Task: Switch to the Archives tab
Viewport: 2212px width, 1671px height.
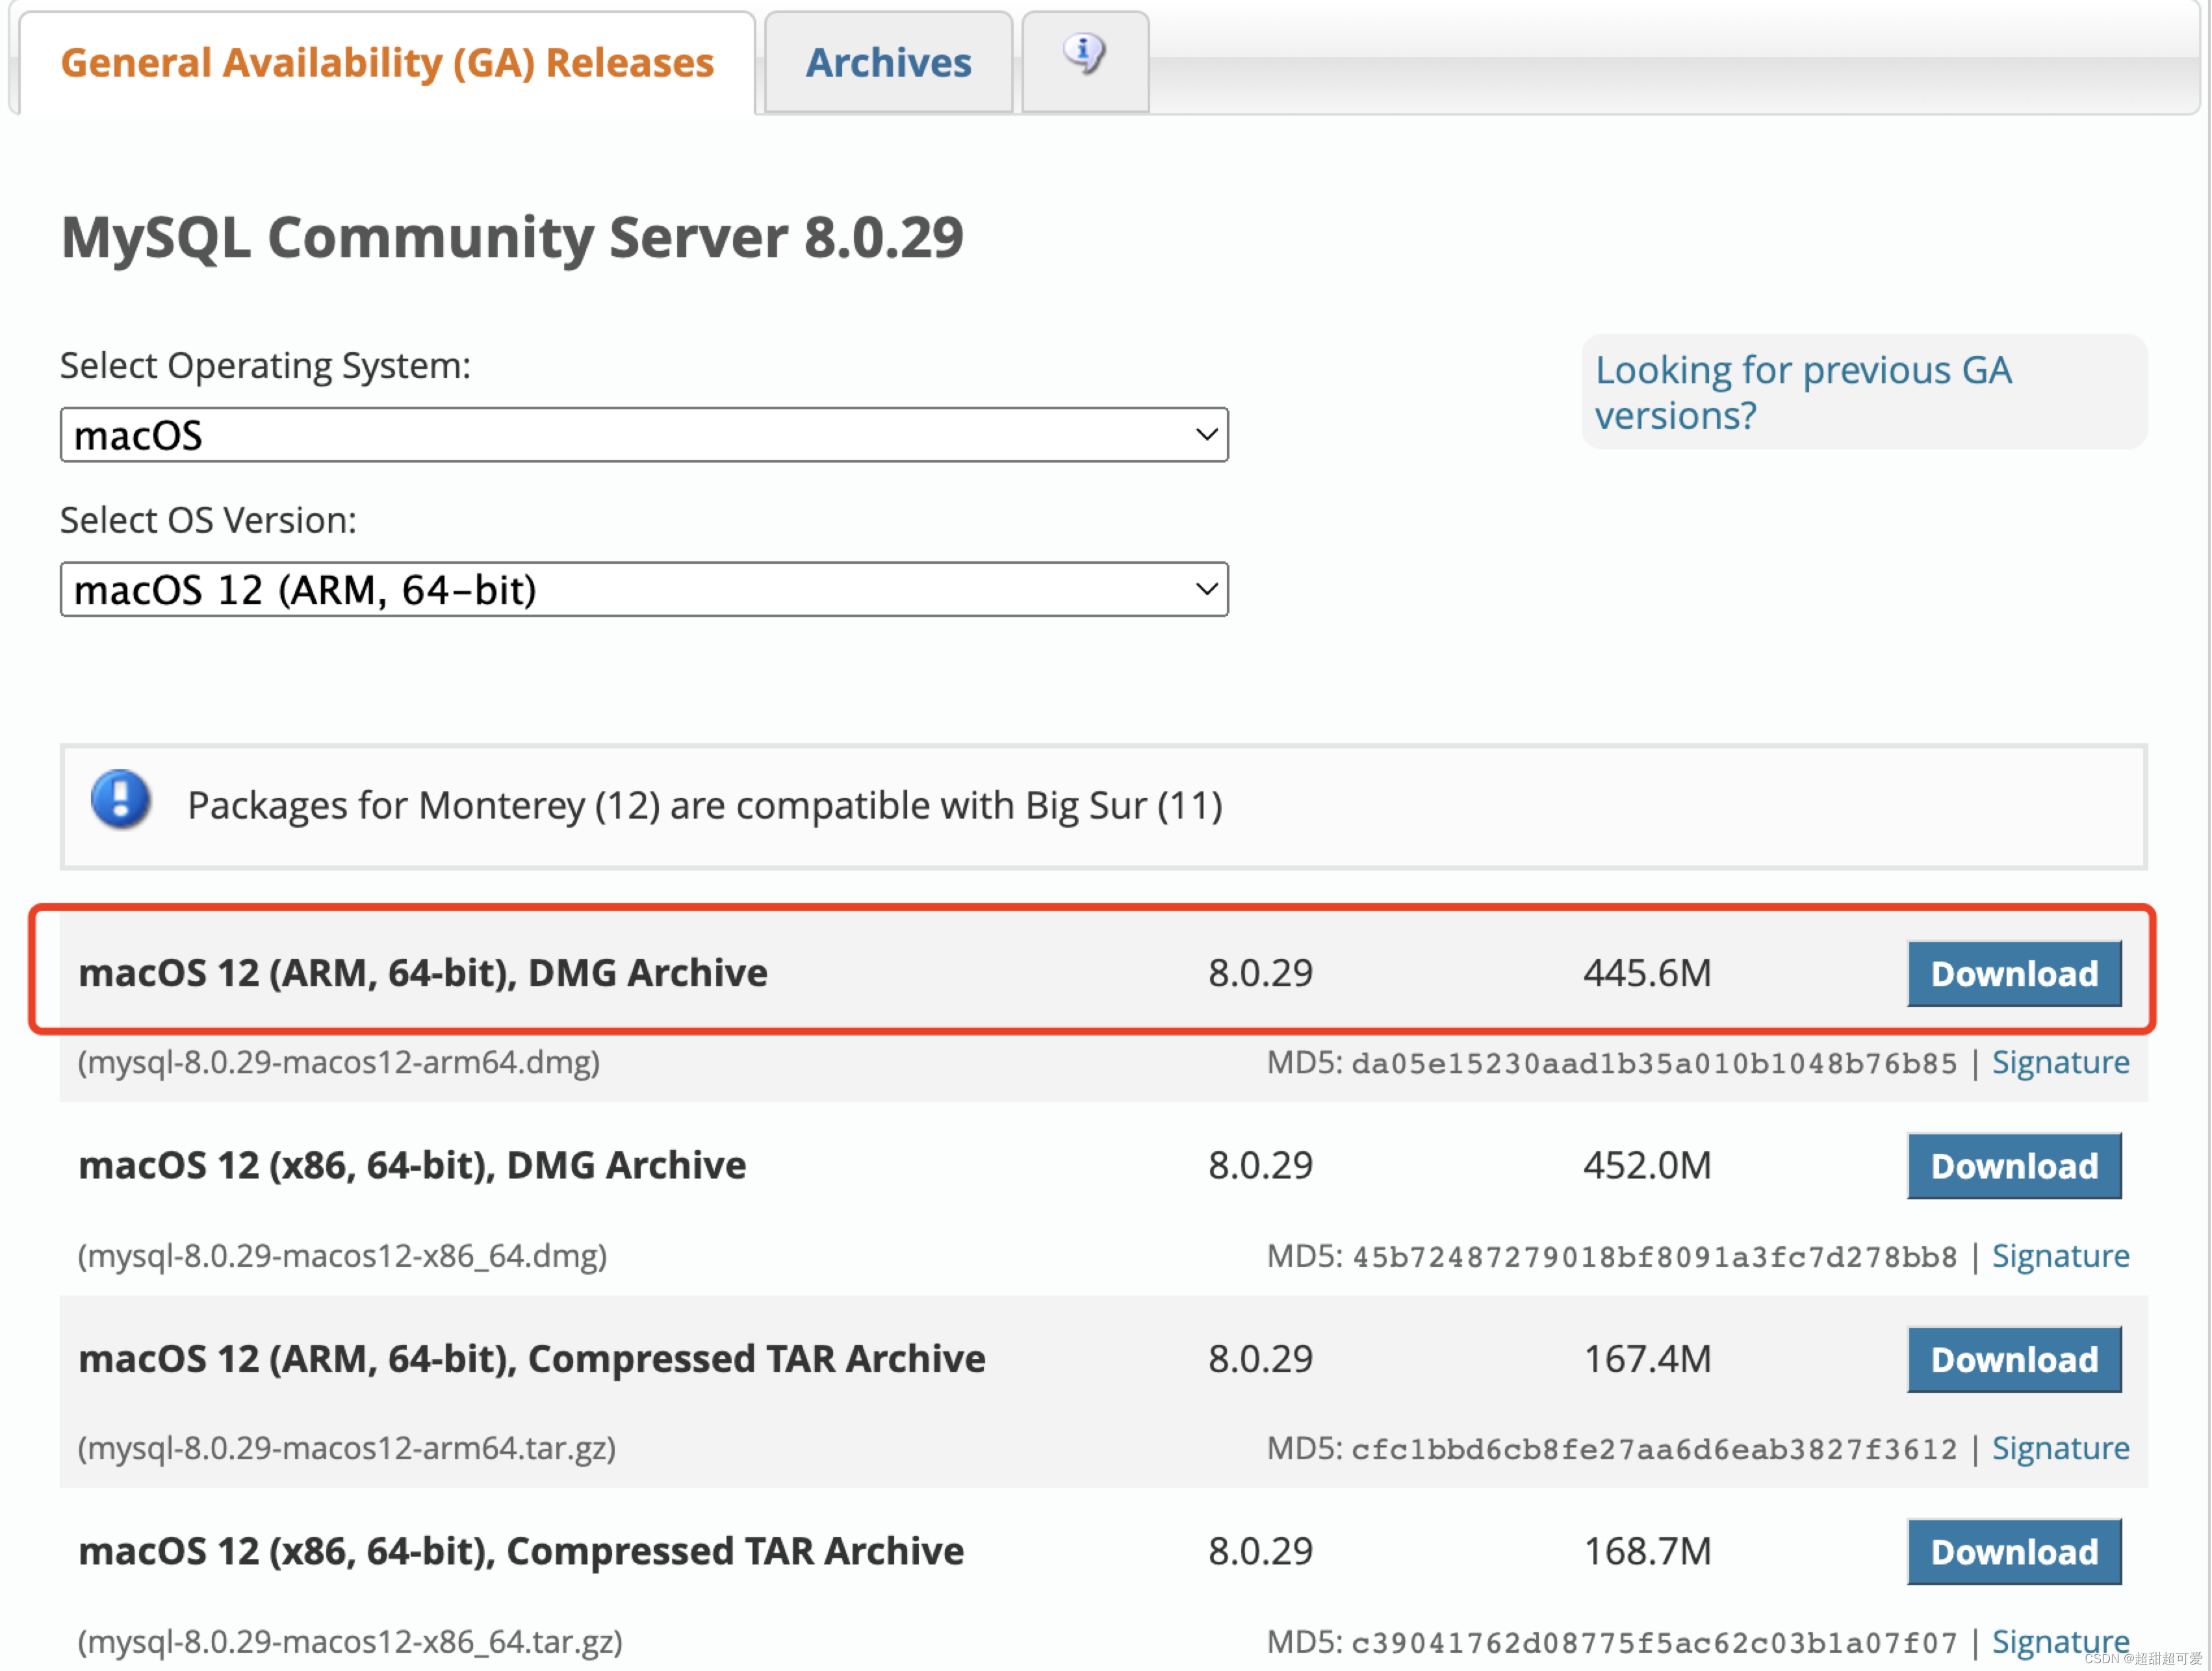Action: click(x=888, y=63)
